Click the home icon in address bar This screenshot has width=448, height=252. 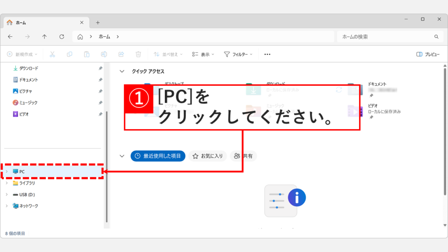(x=80, y=37)
